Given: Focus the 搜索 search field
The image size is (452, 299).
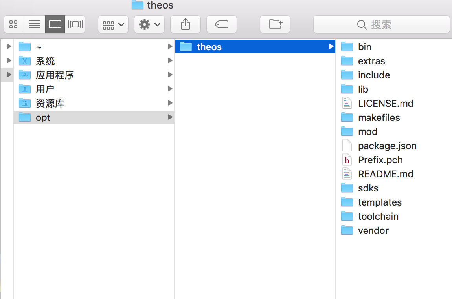Looking at the screenshot, I should click(x=381, y=24).
